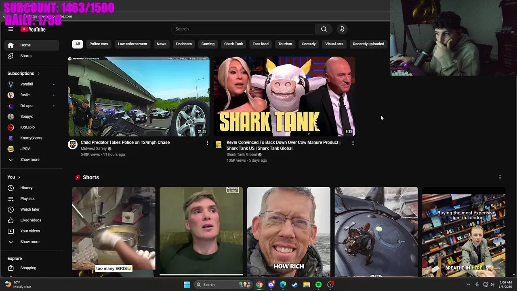Open the expensive cigar in London short
517x291 pixels.
coord(464,232)
